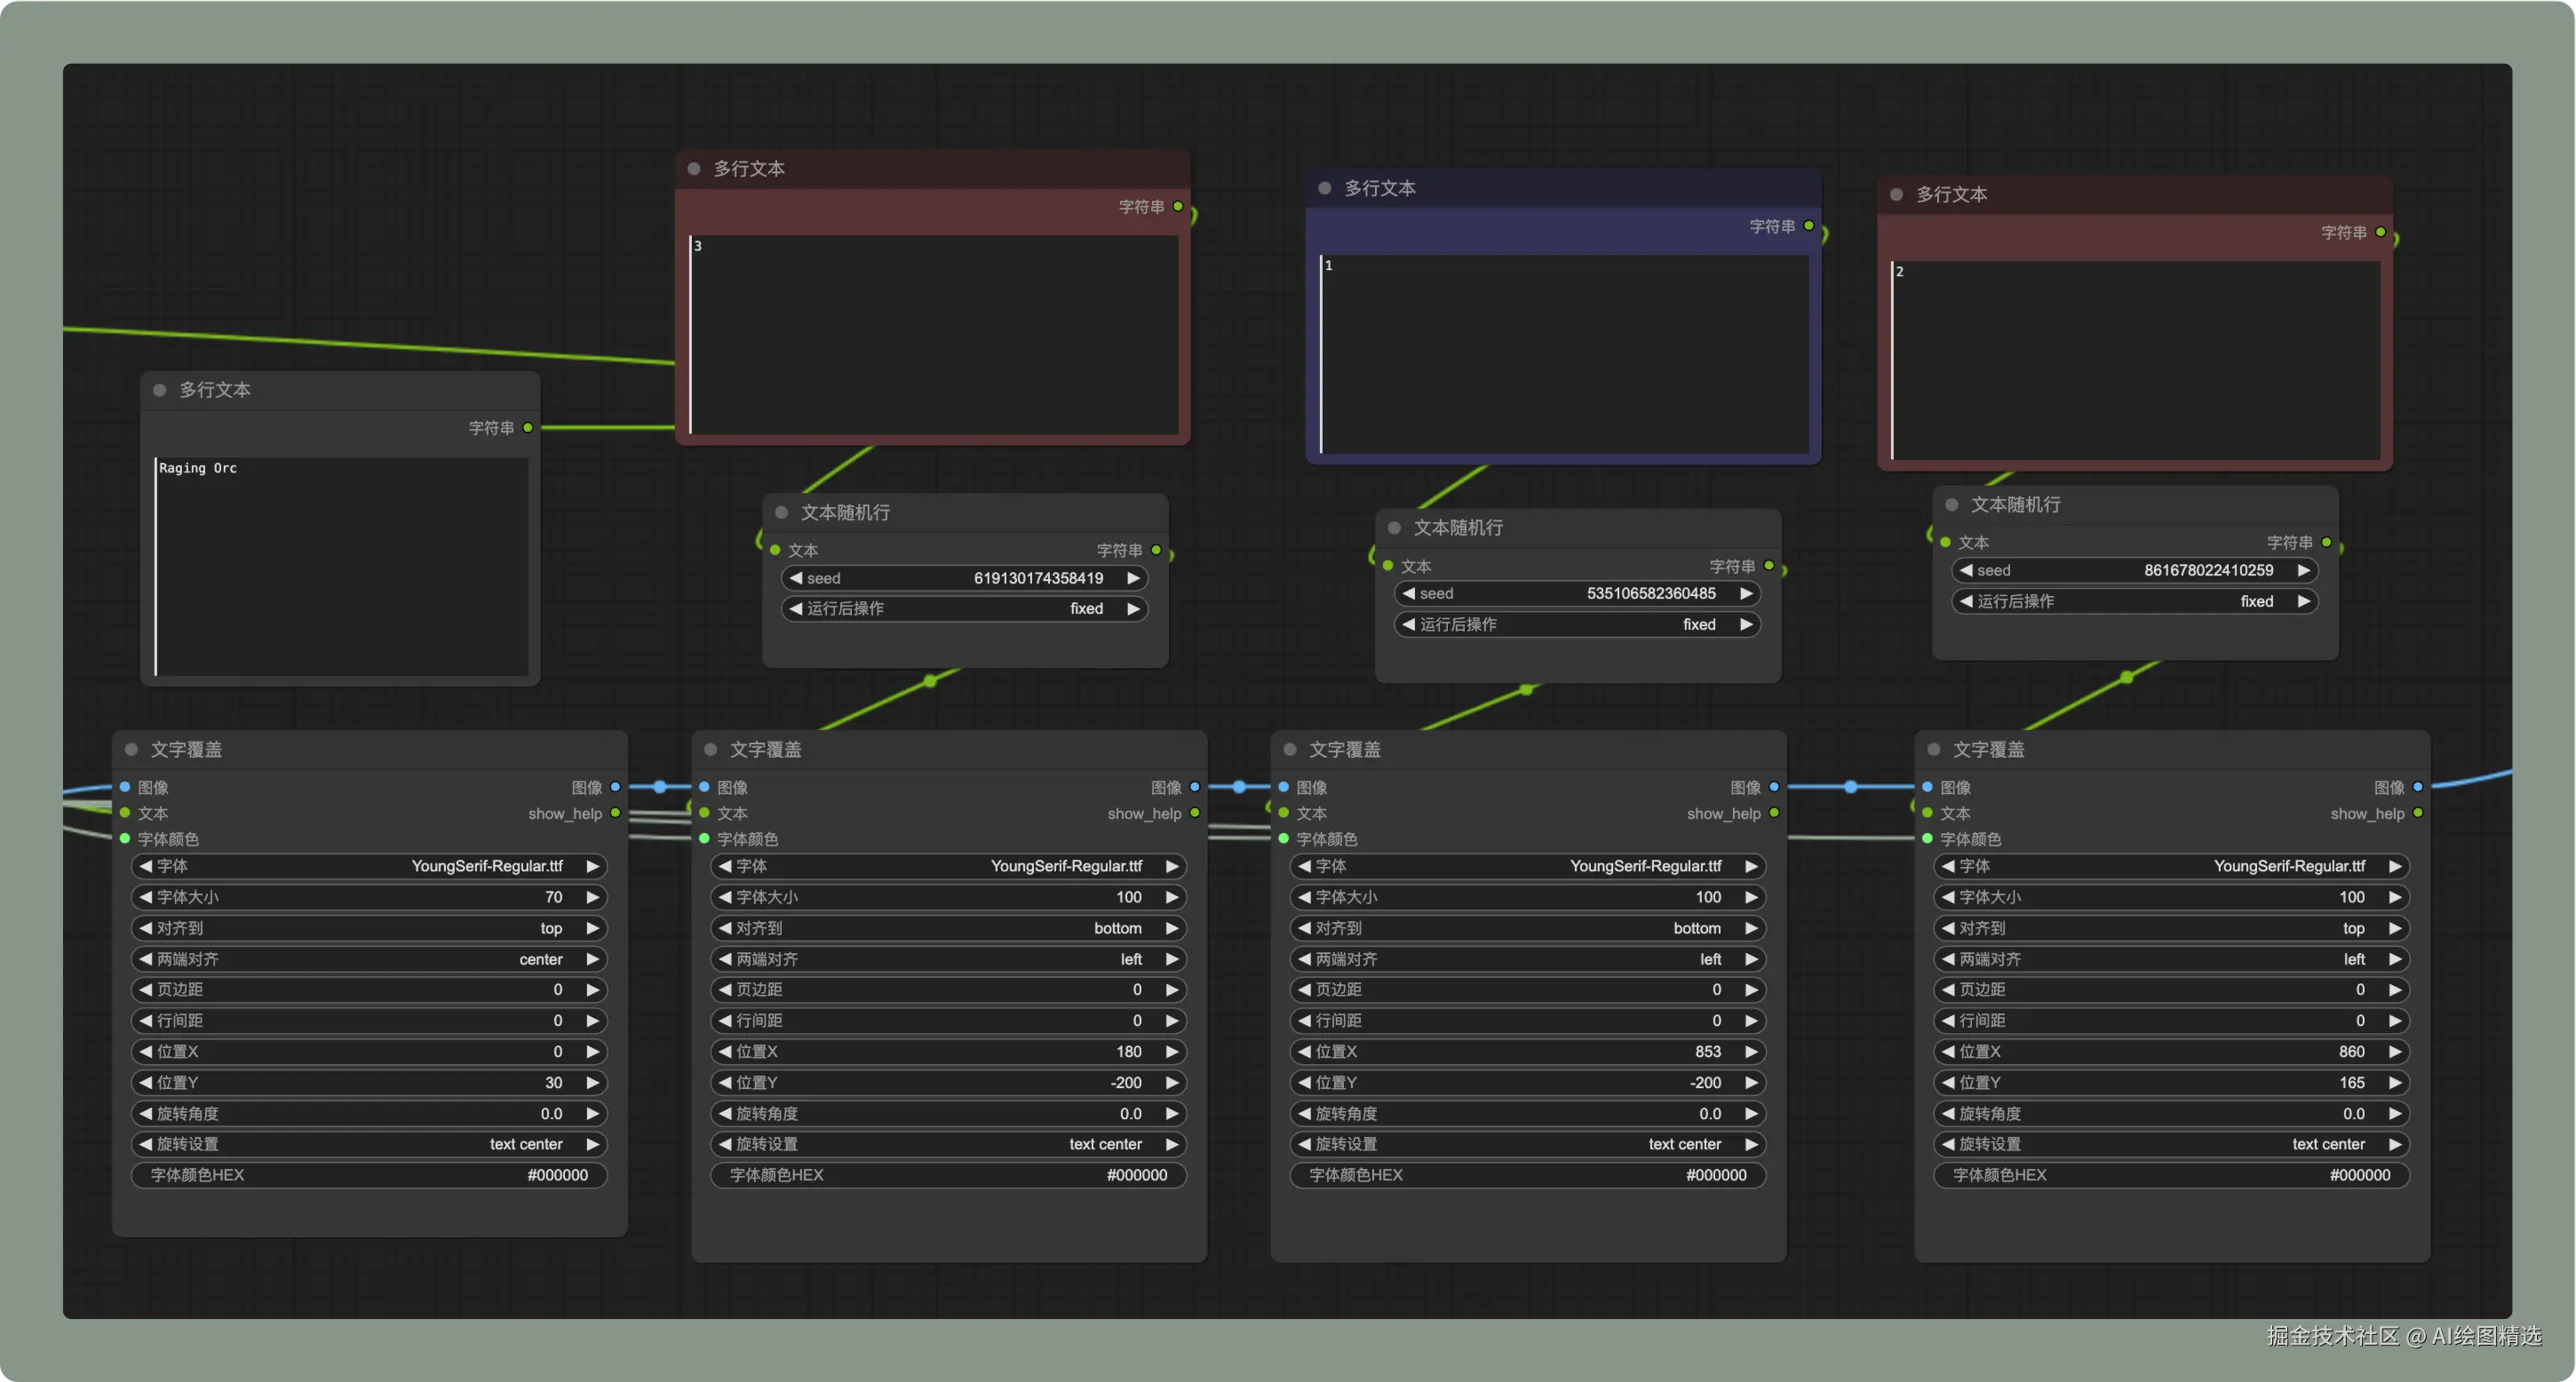Click the 字体颜色 input port of the 位置X 180 node
The height and width of the screenshot is (1382, 2576).
704,839
